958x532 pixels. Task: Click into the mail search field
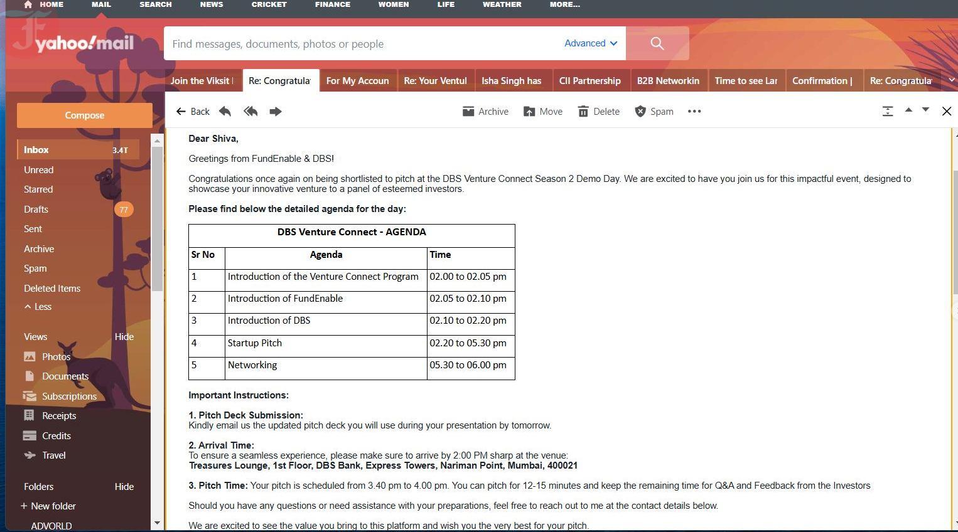pos(361,44)
